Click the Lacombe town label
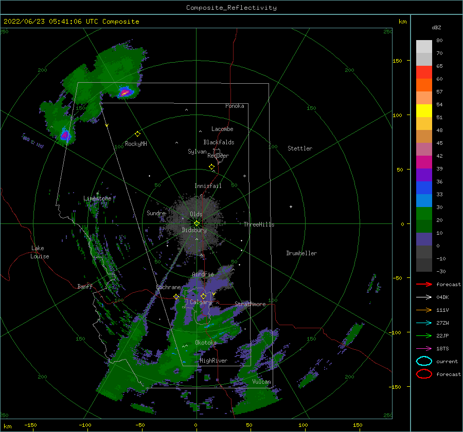463x432 pixels. [x=222, y=129]
